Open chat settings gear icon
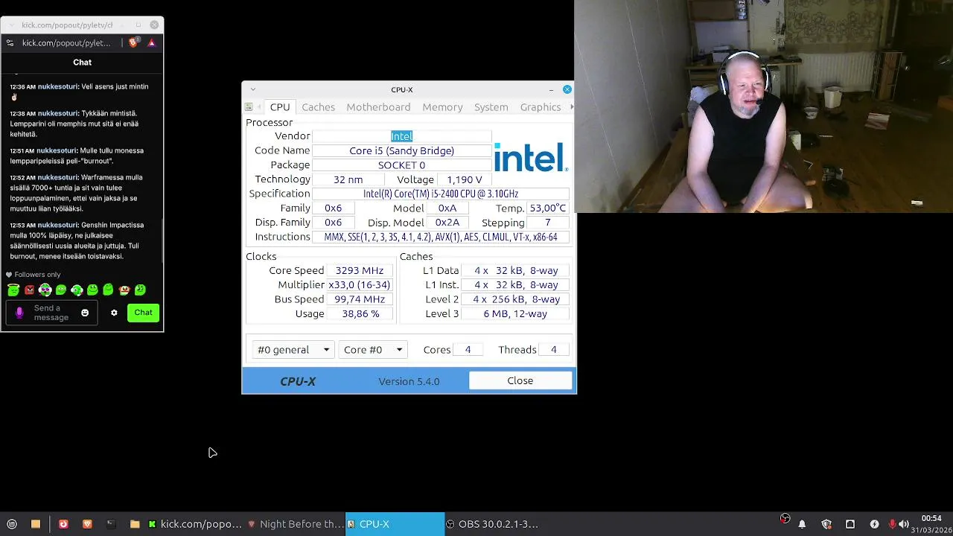This screenshot has width=953, height=536. (x=114, y=313)
